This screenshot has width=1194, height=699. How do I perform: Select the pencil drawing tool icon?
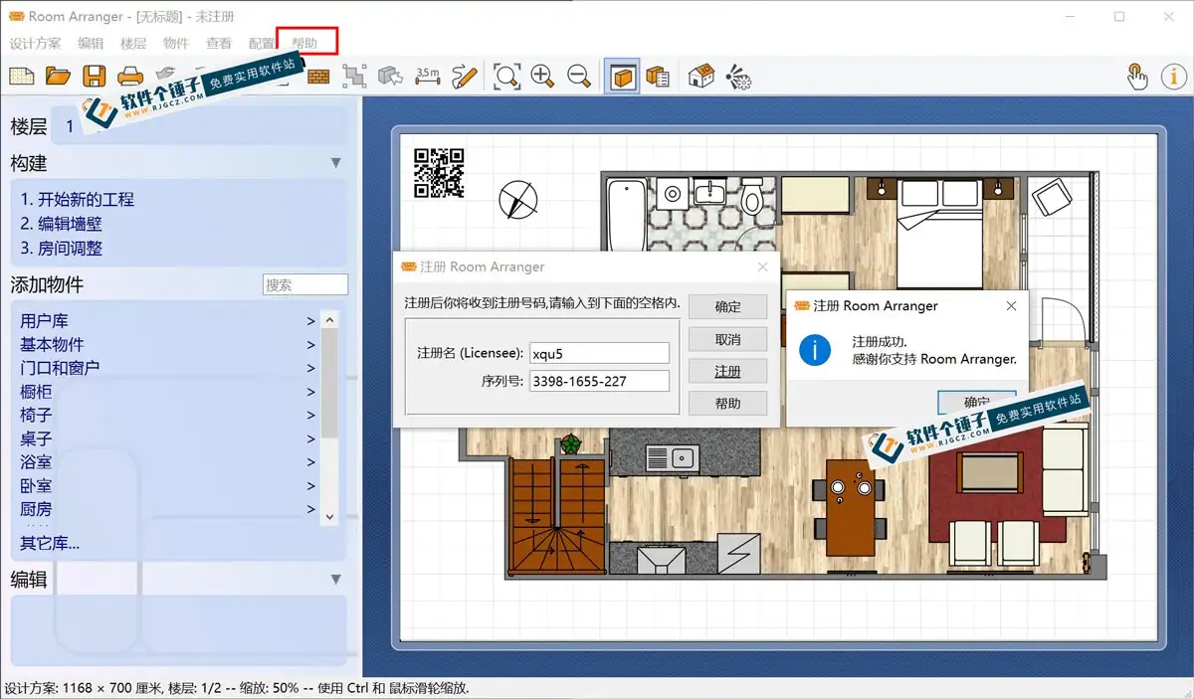[464, 76]
